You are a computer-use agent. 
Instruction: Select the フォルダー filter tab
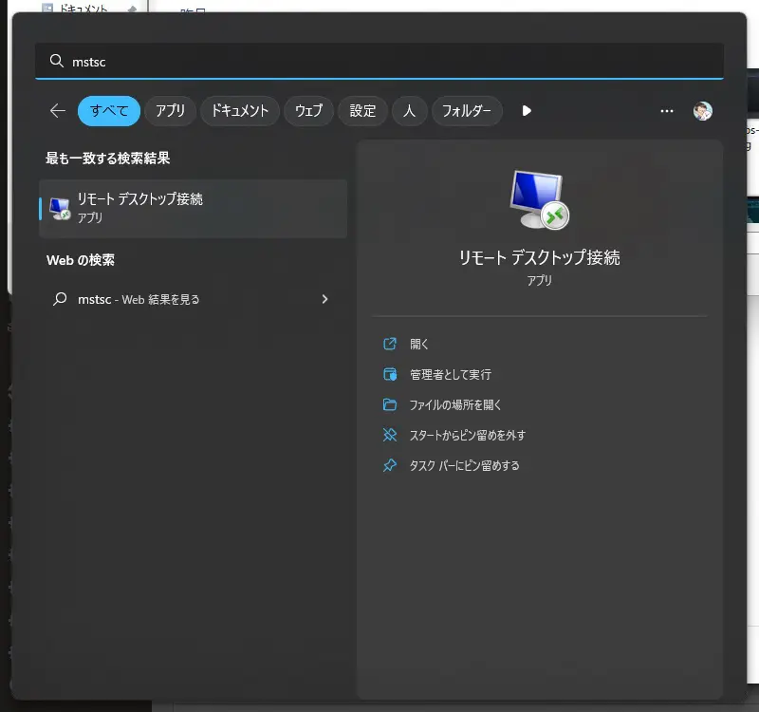(x=467, y=111)
